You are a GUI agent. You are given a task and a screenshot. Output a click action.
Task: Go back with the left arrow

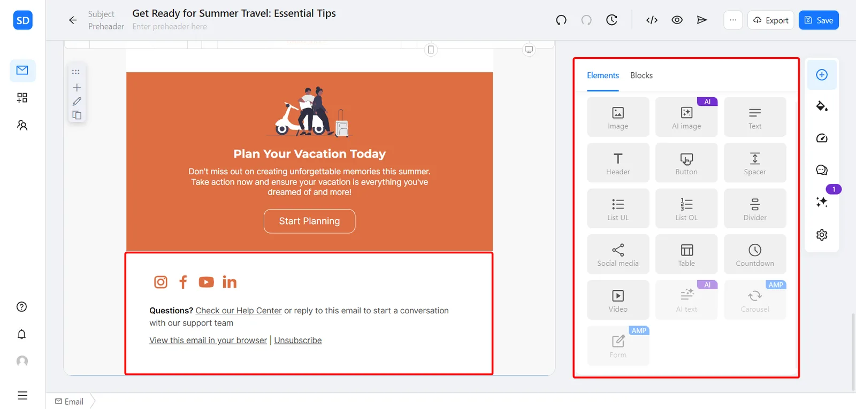(73, 20)
